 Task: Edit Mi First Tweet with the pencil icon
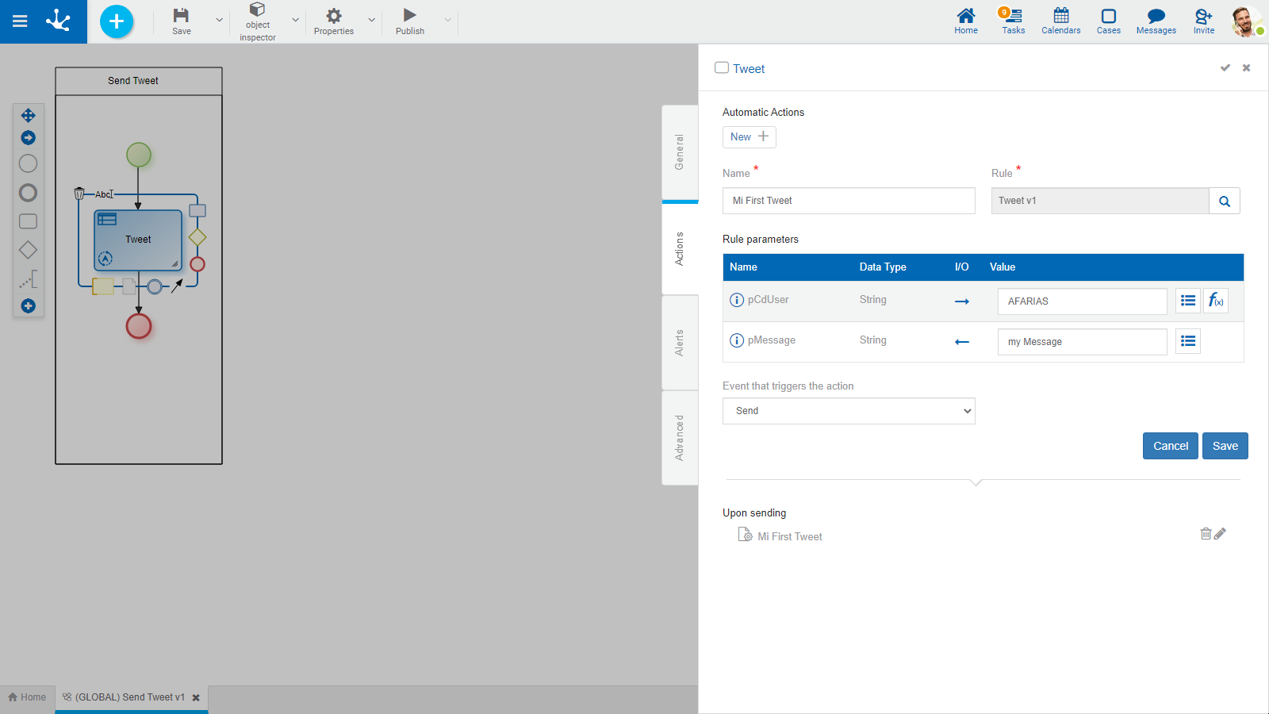click(x=1221, y=534)
